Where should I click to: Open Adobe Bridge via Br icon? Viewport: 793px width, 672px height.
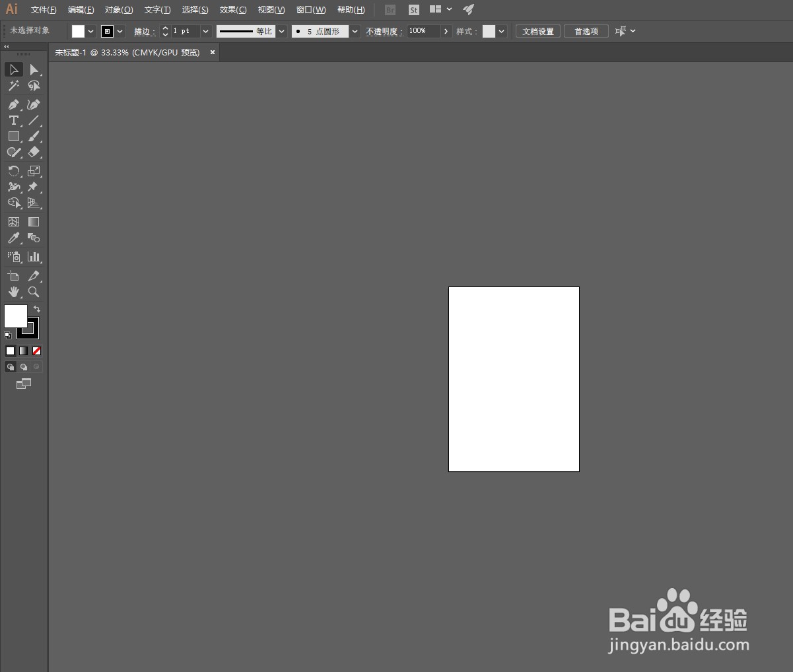[x=390, y=10]
